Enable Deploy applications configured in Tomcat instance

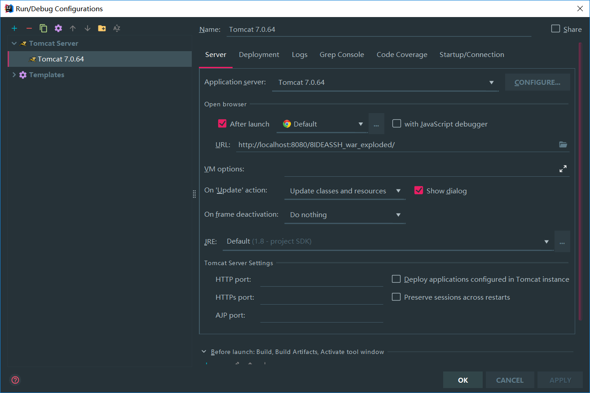pos(396,279)
